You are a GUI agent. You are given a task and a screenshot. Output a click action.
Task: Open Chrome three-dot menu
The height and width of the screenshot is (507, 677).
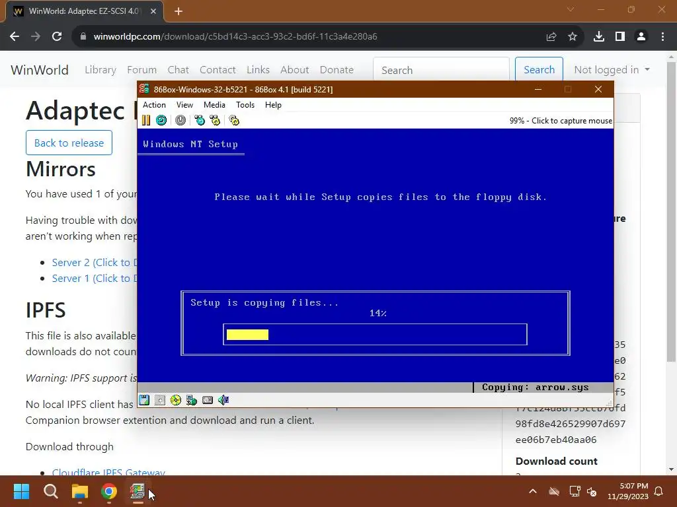662,37
